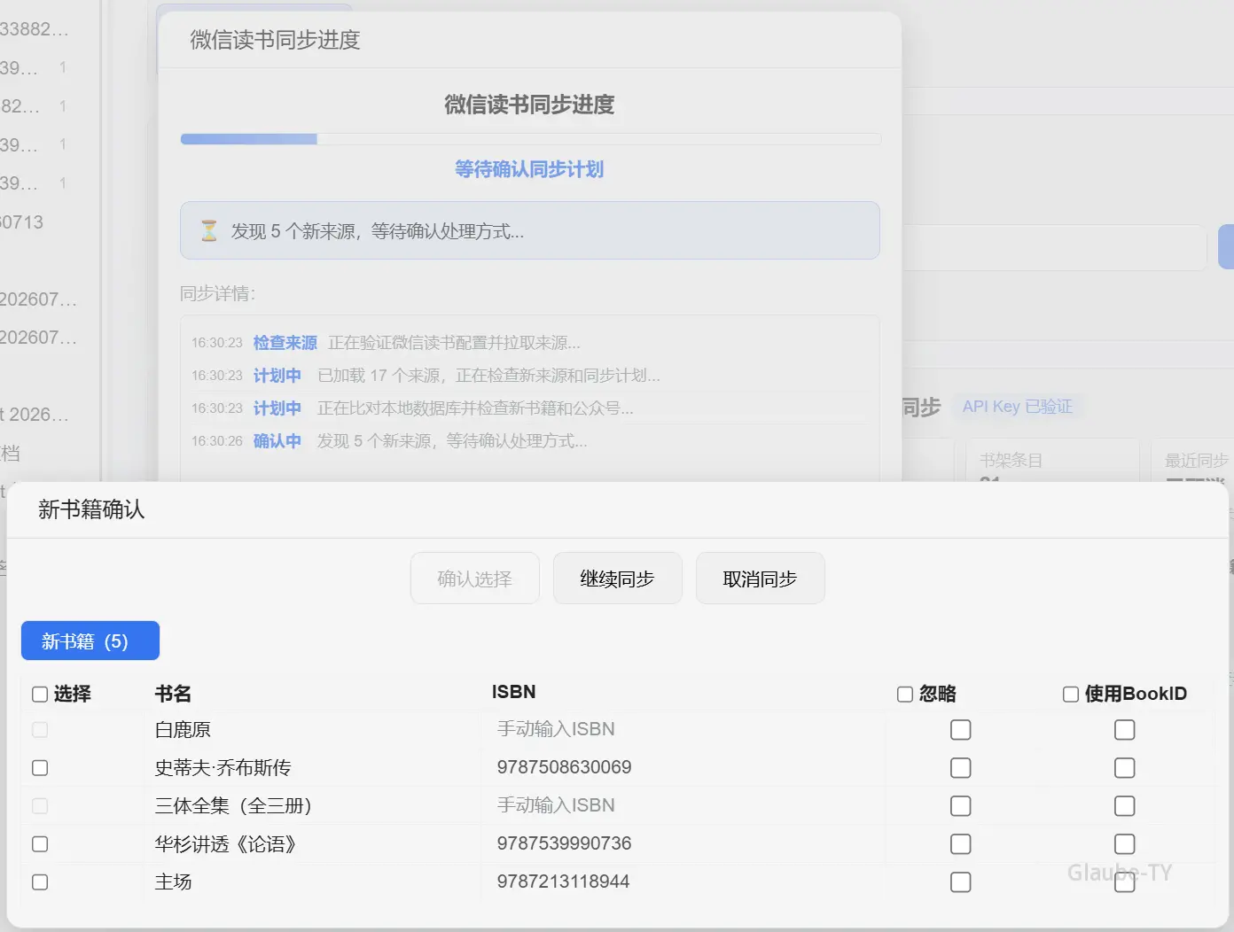Click the 检查来源 log entry label
The width and height of the screenshot is (1234, 932).
point(285,343)
